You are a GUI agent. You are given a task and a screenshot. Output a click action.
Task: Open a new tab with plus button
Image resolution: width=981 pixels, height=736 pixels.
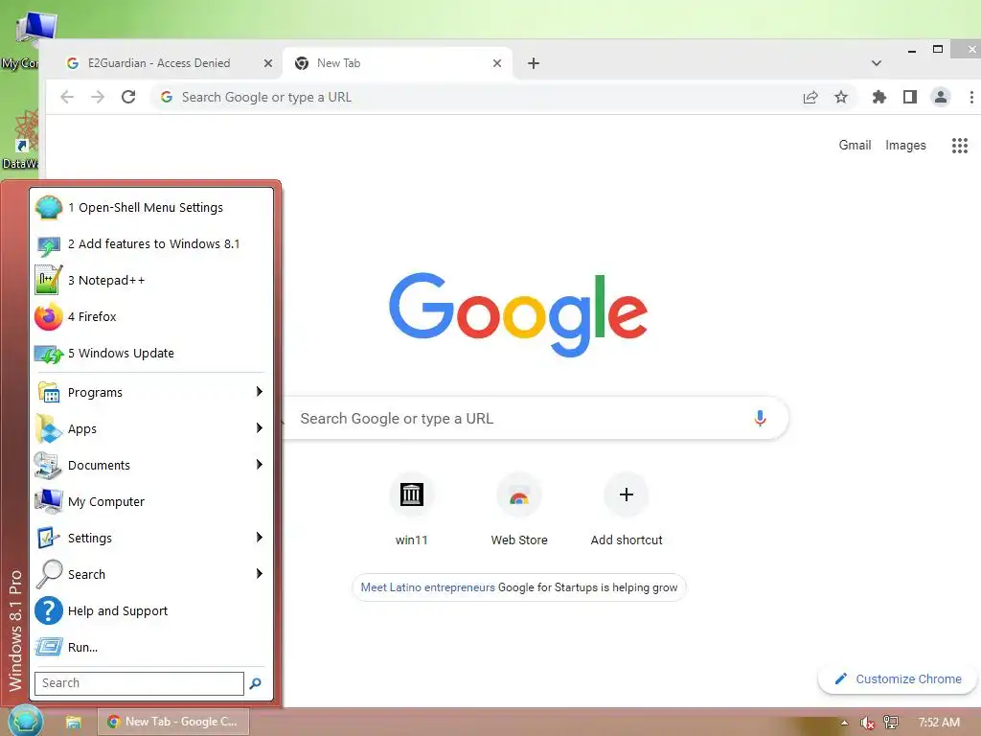[x=533, y=63]
